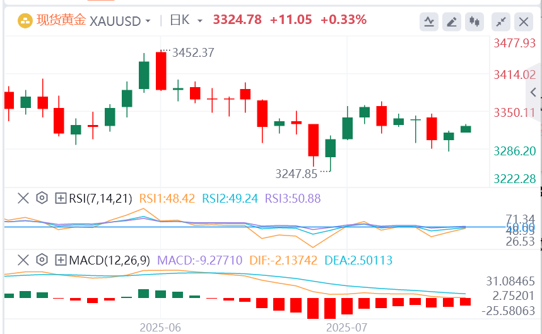Viewport: 542px width, 334px height.
Task: Open the chart indicators button
Action: (429, 22)
